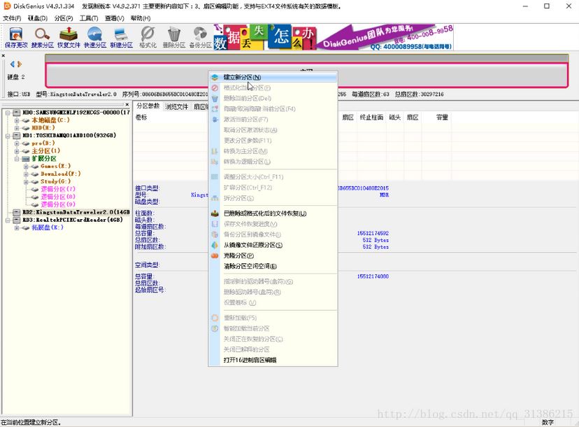Click the disk icon beside RD2:KingstonDataTraveler
The width and height of the screenshot is (579, 427).
(x=17, y=212)
